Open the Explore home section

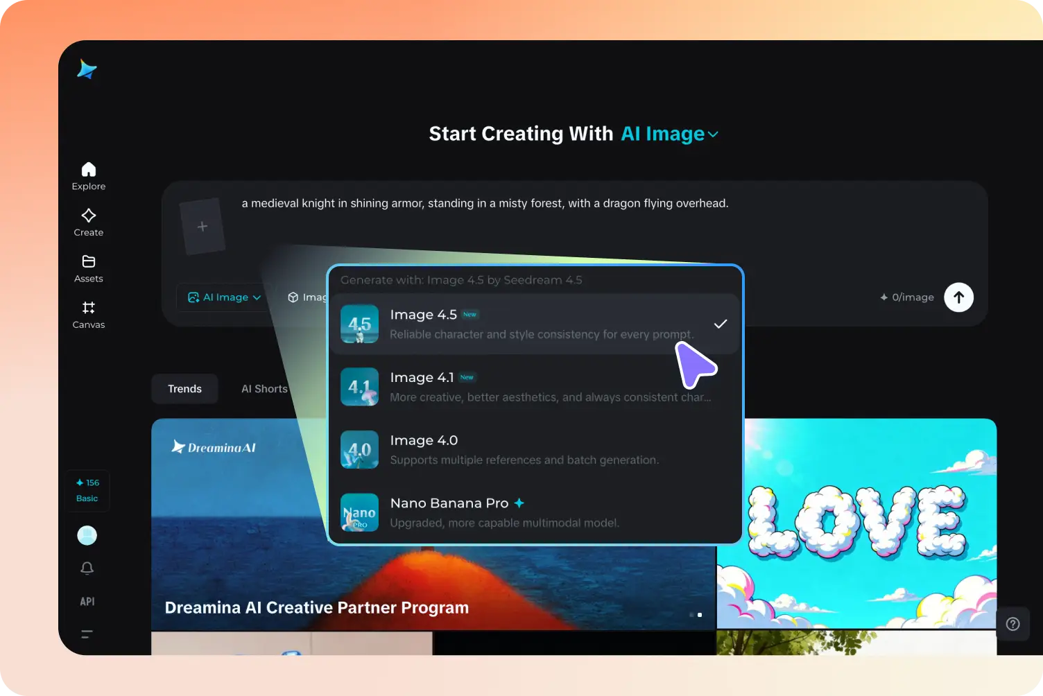pos(89,176)
